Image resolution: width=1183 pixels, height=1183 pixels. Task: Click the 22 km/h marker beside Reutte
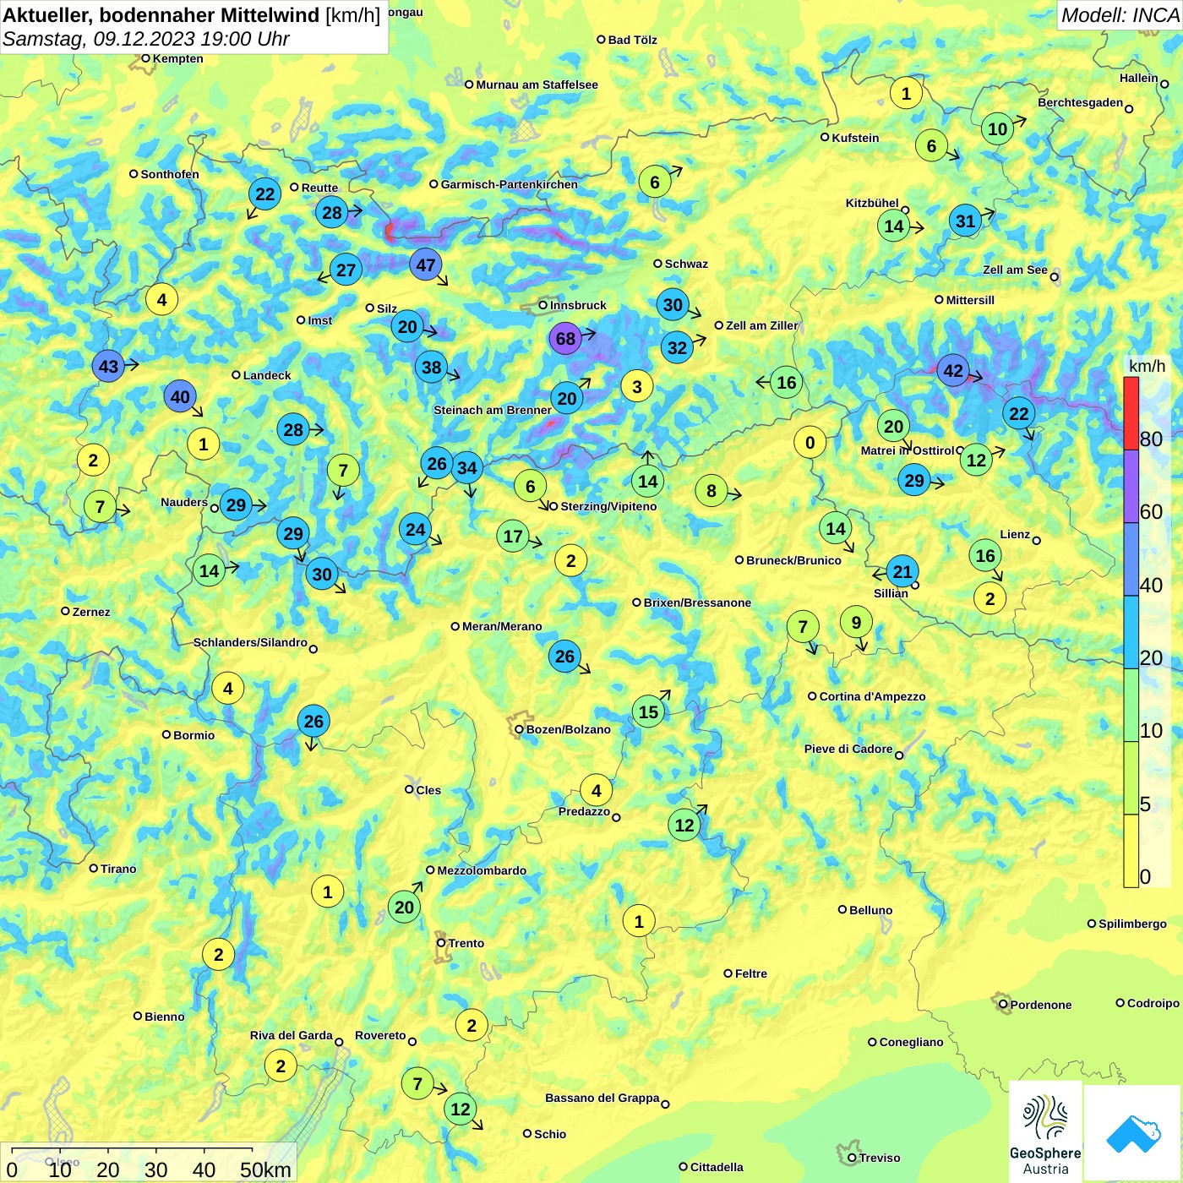point(265,194)
